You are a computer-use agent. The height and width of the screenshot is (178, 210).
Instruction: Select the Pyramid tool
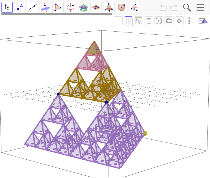point(109,7)
